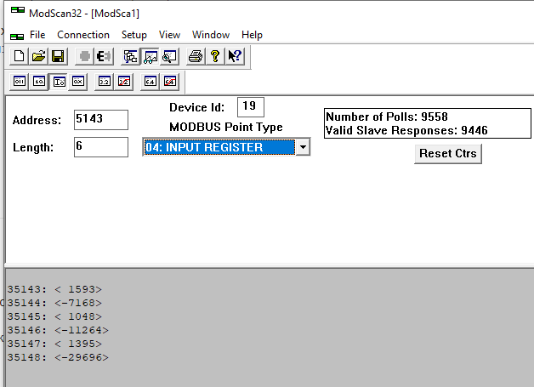Print using the printer icon
Viewport: 534px width, 387px height.
196,56
